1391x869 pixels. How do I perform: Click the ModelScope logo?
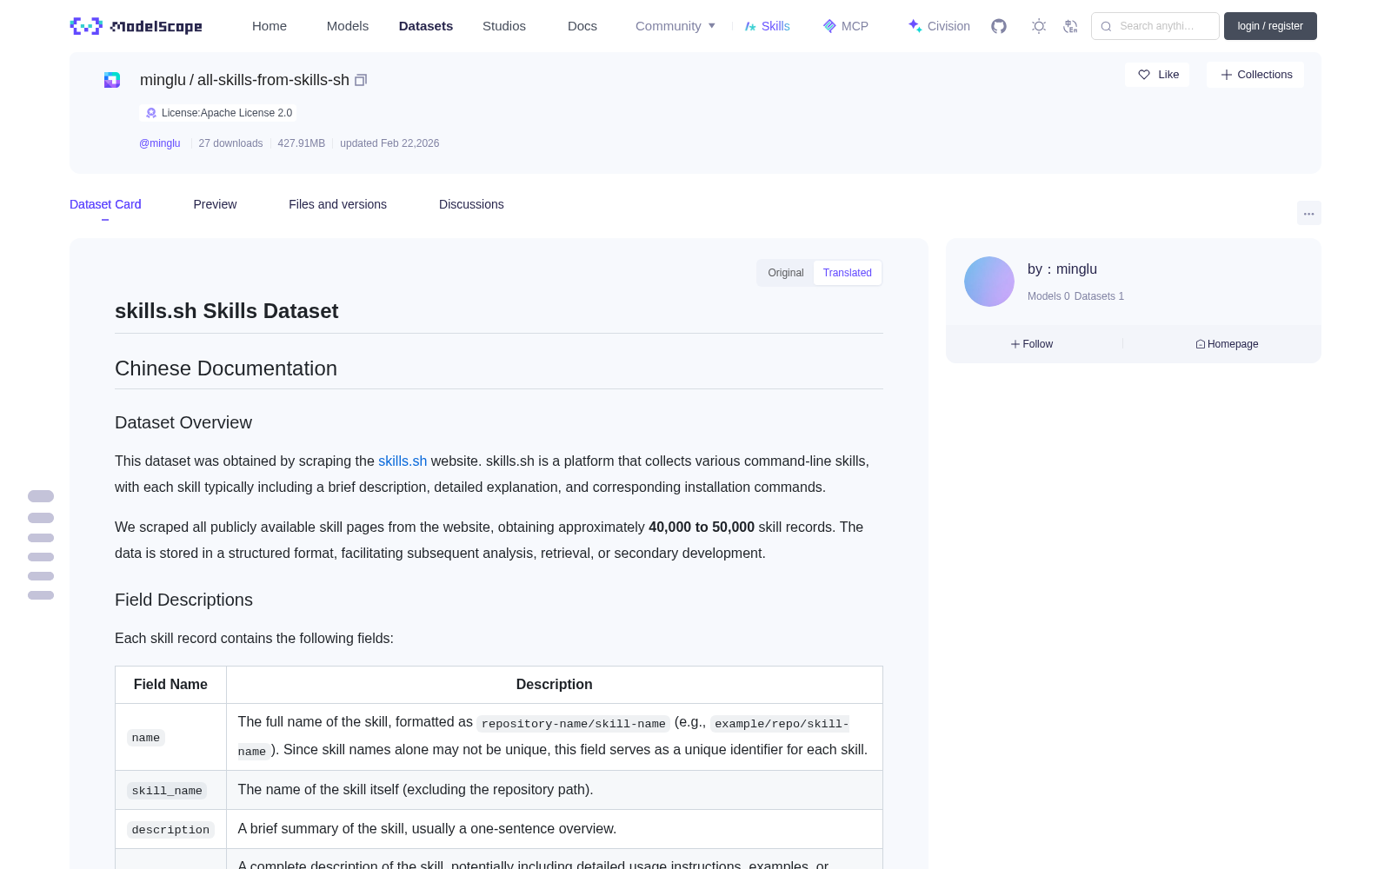coord(136,26)
